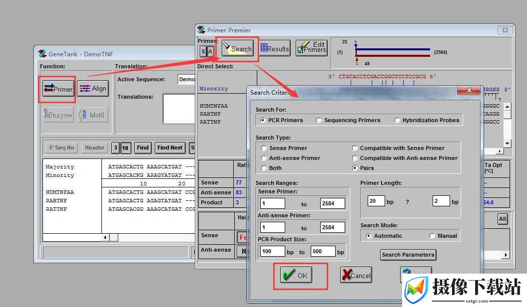The height and width of the screenshot is (307, 527).
Task: Click Find Next in GeneTank
Action: pos(170,148)
